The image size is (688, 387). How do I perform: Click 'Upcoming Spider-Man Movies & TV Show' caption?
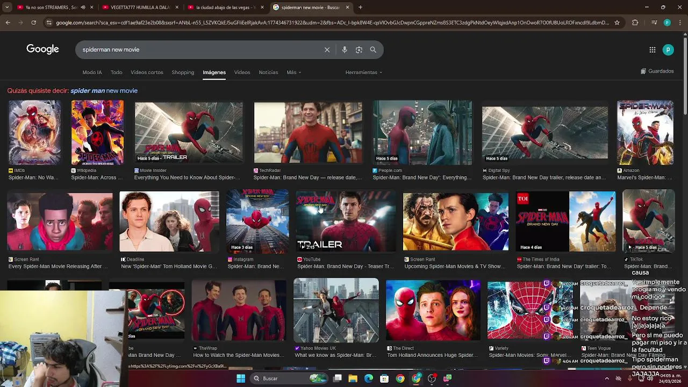click(x=455, y=267)
